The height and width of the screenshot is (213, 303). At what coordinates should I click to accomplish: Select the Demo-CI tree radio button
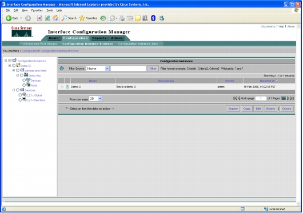coord(14,66)
